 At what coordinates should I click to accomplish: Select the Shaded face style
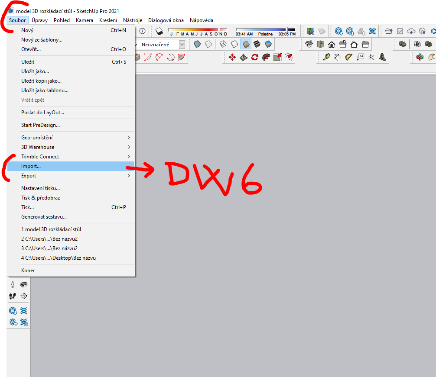[246, 44]
